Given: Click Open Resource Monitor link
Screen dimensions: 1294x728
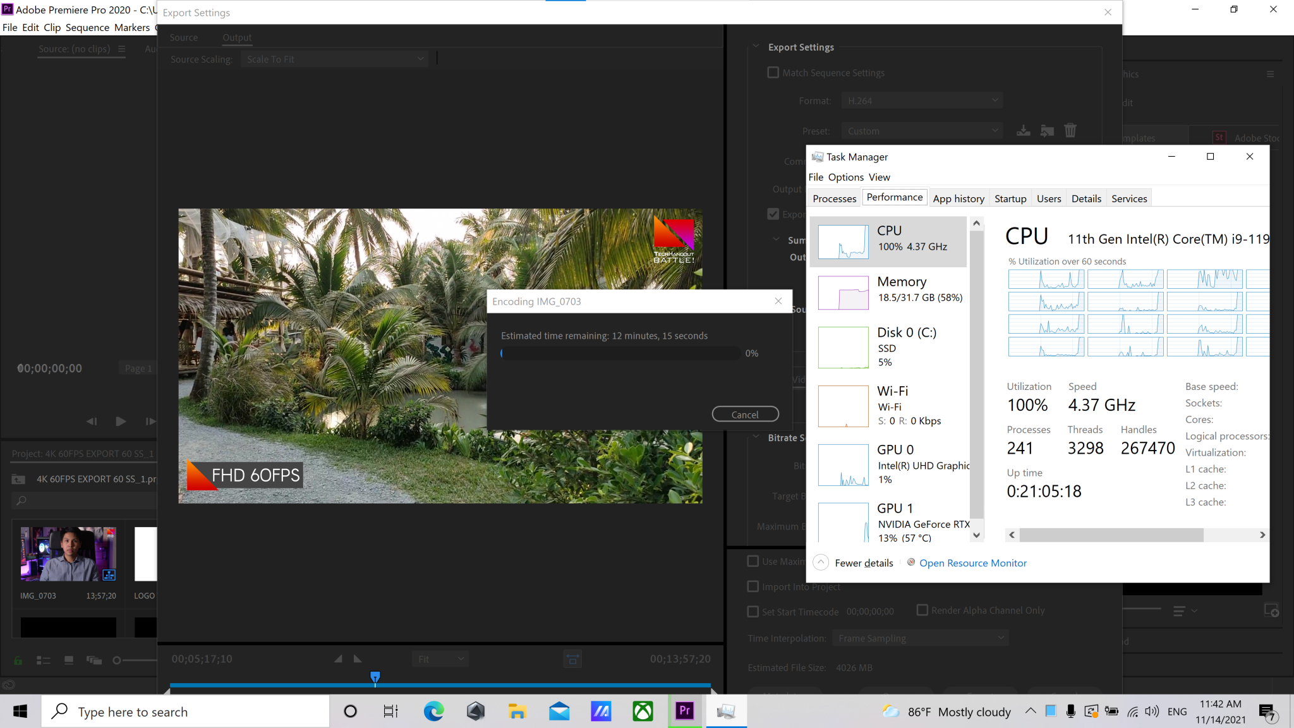Looking at the screenshot, I should (x=972, y=563).
